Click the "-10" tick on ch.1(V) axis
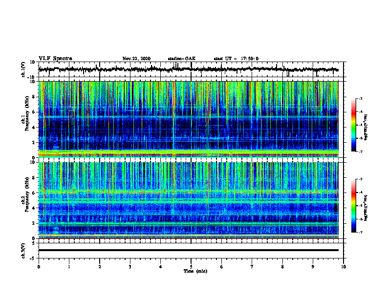The width and height of the screenshot is (387, 299). (32, 77)
